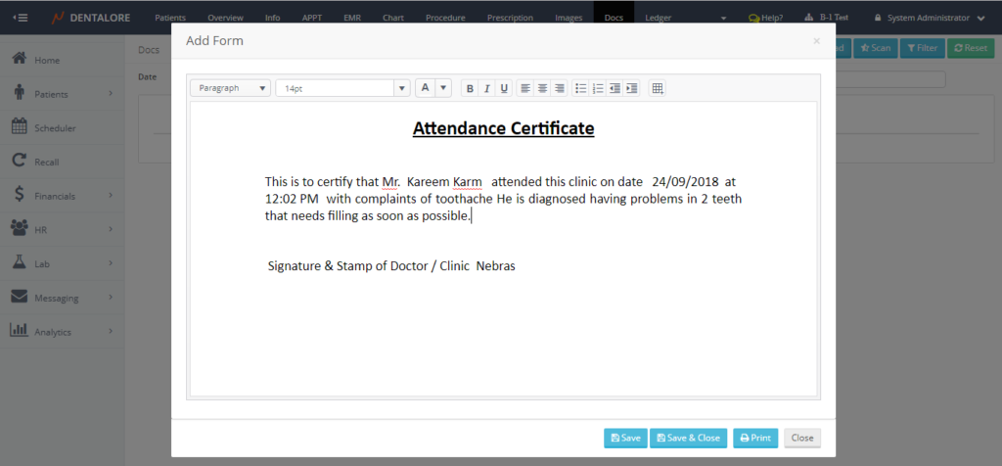The image size is (1002, 466).
Task: Print the attendance certificate
Action: point(755,438)
